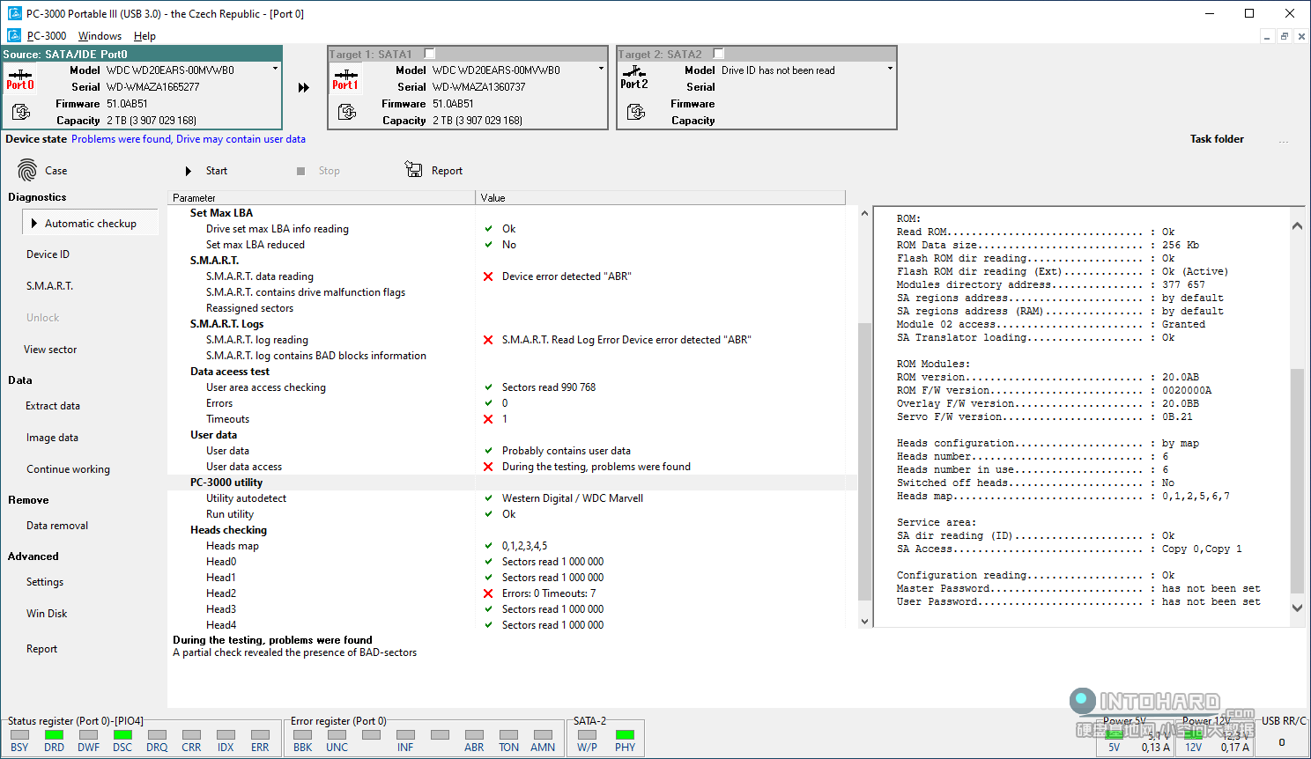Click the Value column header

661,198
